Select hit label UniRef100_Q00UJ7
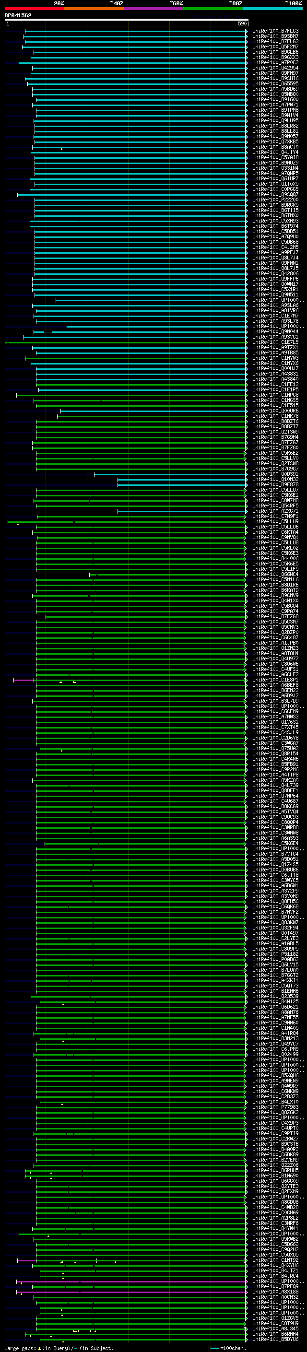 (x=275, y=369)
